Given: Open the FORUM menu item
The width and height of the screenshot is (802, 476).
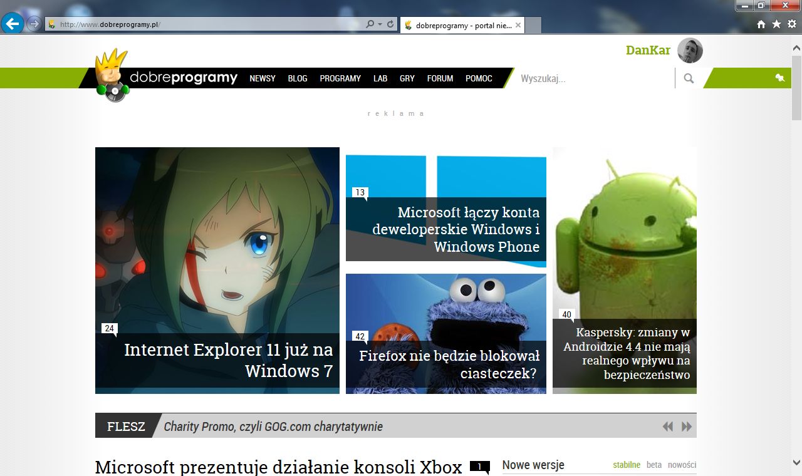Looking at the screenshot, I should coord(440,78).
